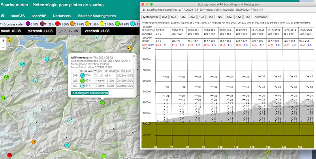Click '0/2236' BLD/BLTop value

pos(160,30)
